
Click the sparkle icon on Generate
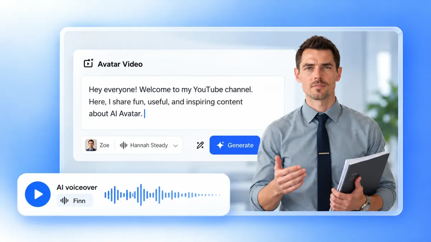[220, 145]
